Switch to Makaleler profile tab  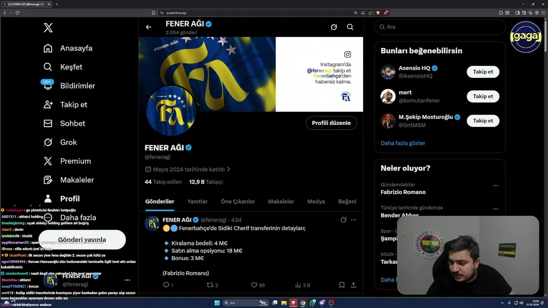pos(281,201)
